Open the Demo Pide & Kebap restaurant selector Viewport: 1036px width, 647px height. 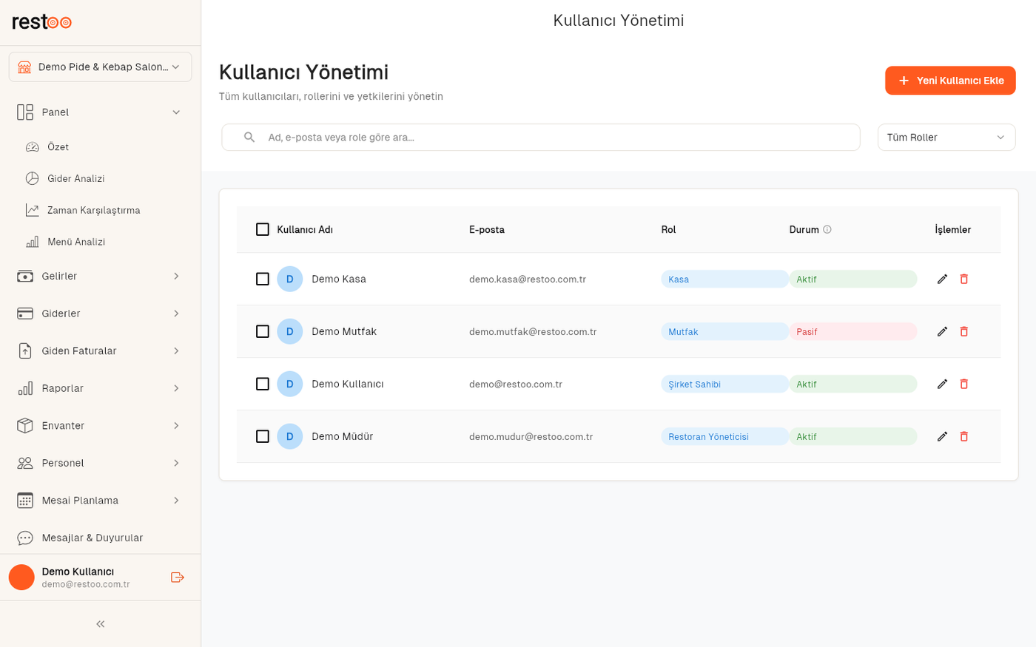tap(101, 67)
